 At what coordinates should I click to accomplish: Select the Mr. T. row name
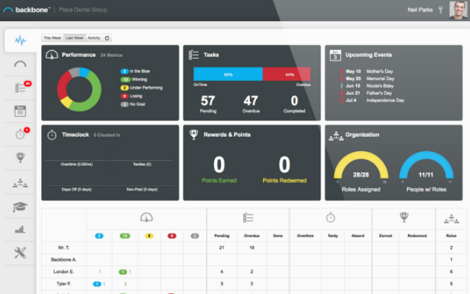pyautogui.click(x=64, y=247)
